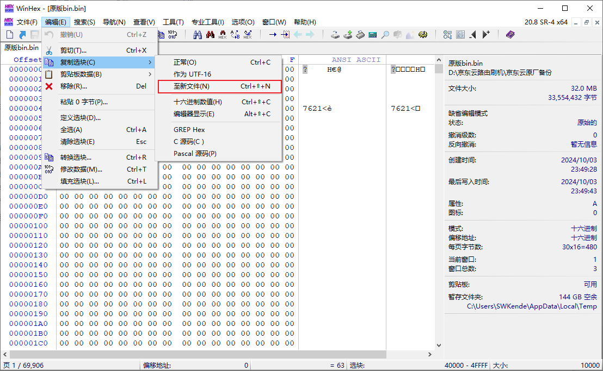
Task: Click the New file icon in toolbar
Action: click(x=9, y=35)
